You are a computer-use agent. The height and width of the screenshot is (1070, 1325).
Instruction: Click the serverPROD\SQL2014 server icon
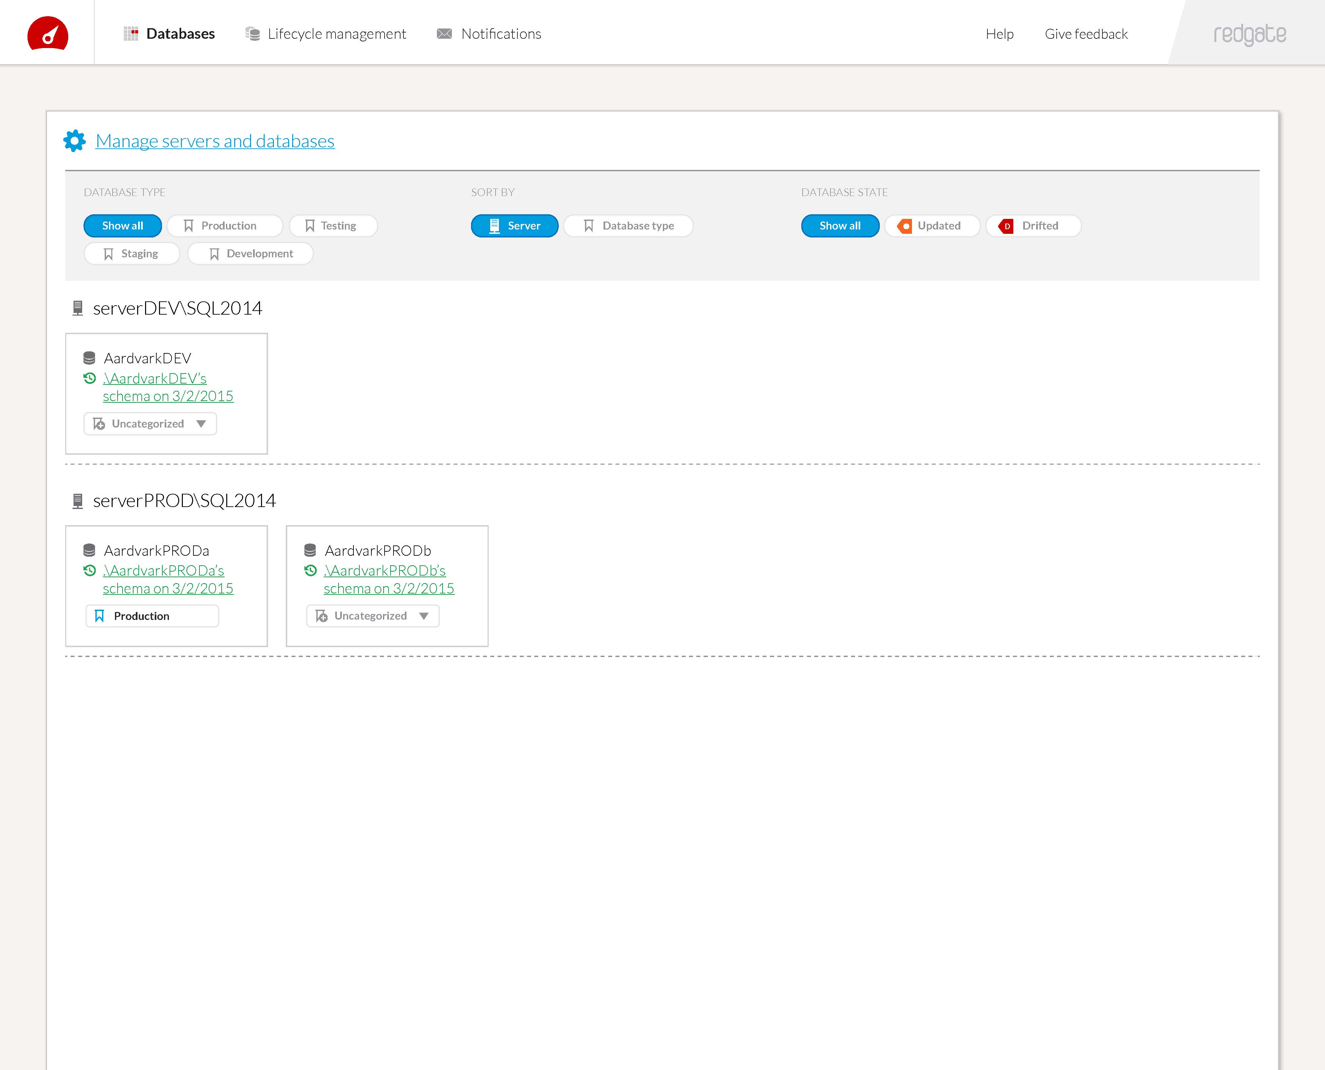coord(78,500)
